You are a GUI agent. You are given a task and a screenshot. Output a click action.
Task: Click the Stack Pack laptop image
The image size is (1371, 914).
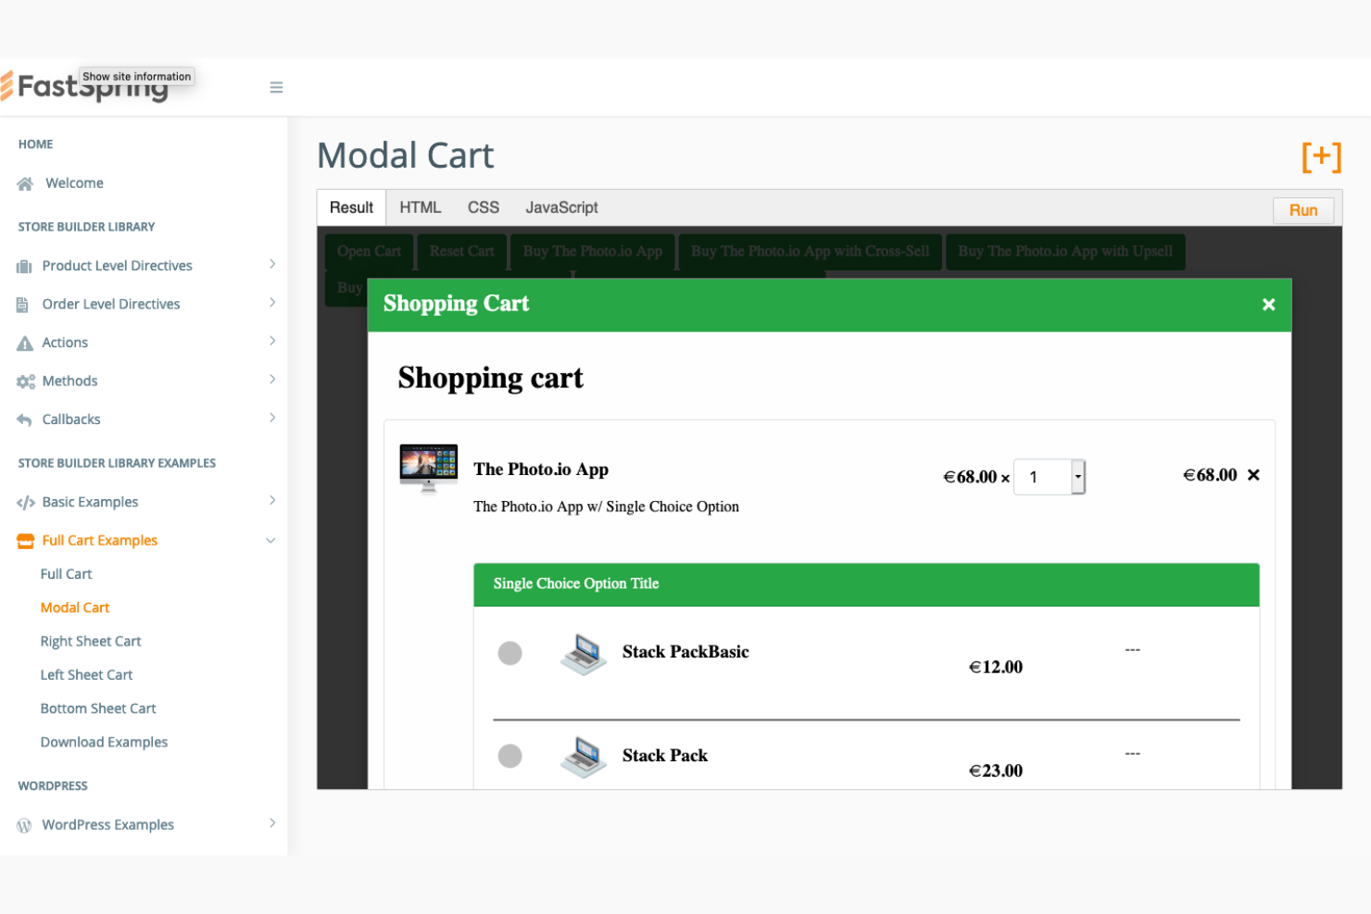click(584, 757)
